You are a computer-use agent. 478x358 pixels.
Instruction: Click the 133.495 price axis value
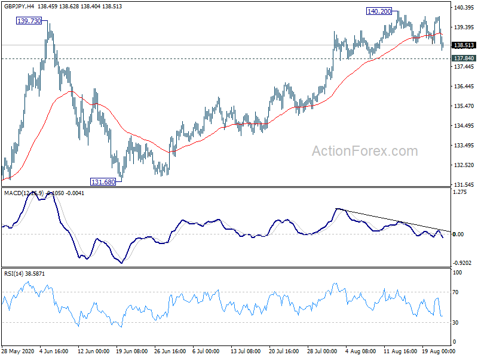464,146
